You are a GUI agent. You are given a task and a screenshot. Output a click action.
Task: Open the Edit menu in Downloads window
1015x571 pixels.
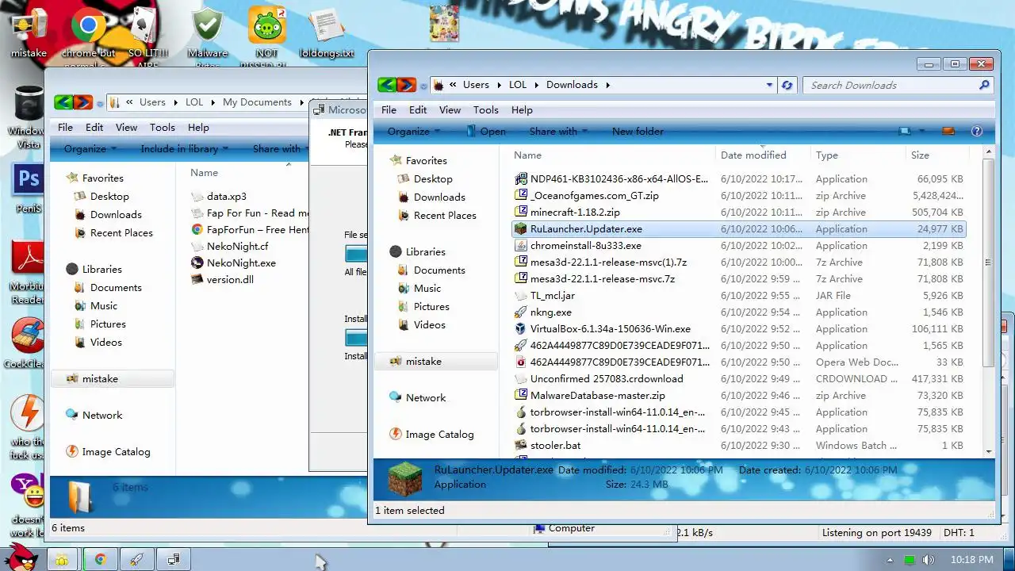pyautogui.click(x=418, y=110)
